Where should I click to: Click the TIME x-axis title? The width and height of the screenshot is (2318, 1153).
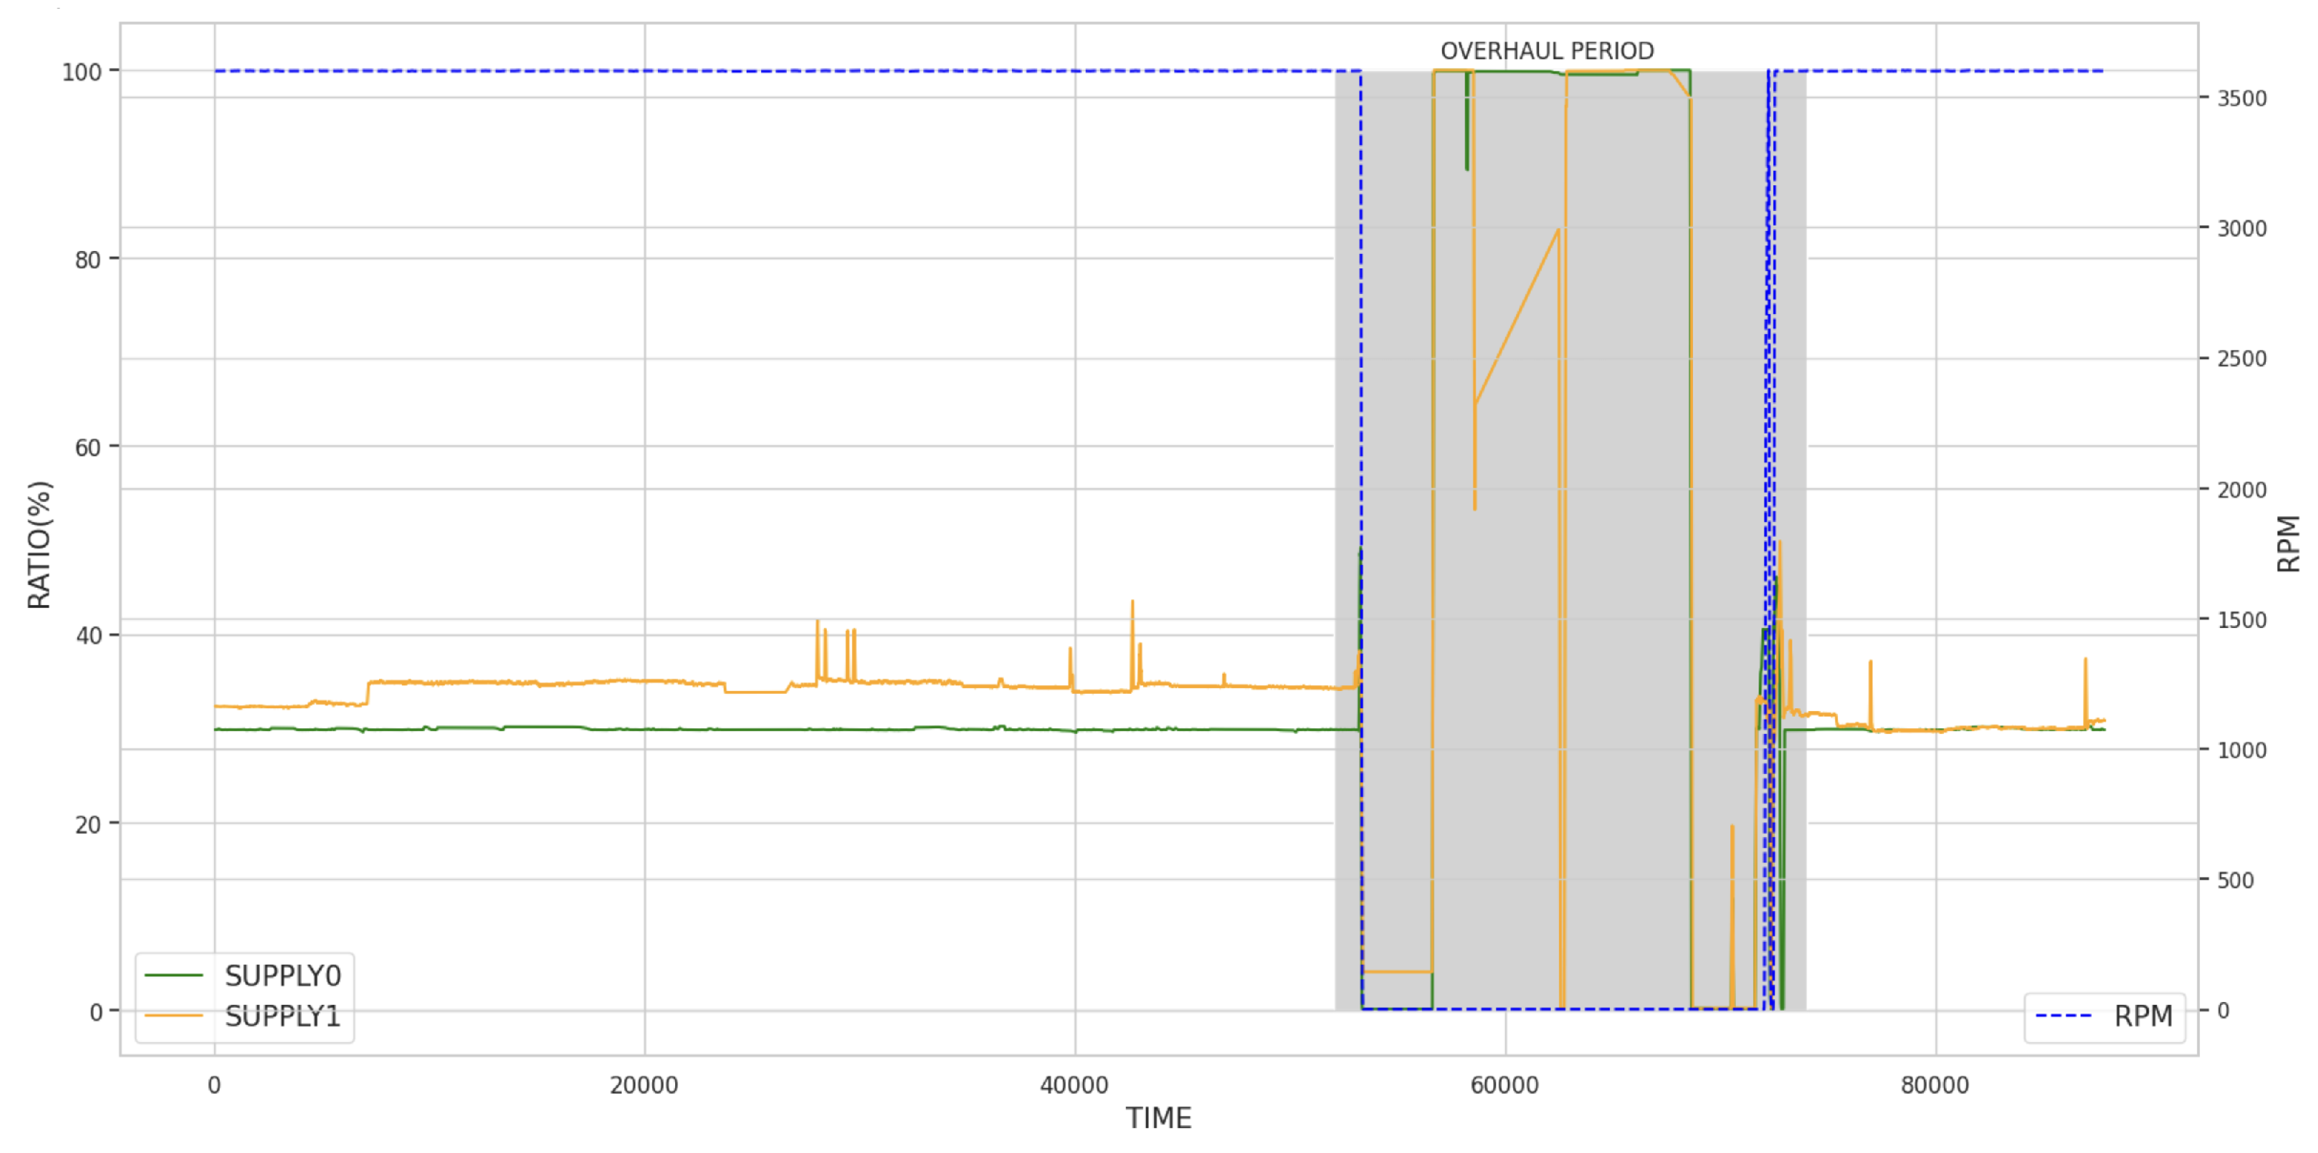click(1158, 1119)
